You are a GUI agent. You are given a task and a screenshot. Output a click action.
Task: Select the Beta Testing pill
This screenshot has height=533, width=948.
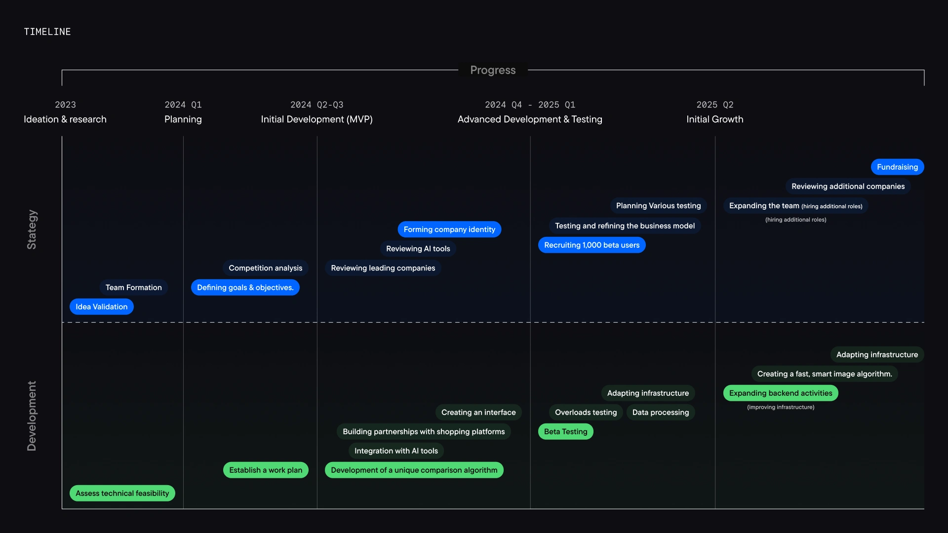565,431
